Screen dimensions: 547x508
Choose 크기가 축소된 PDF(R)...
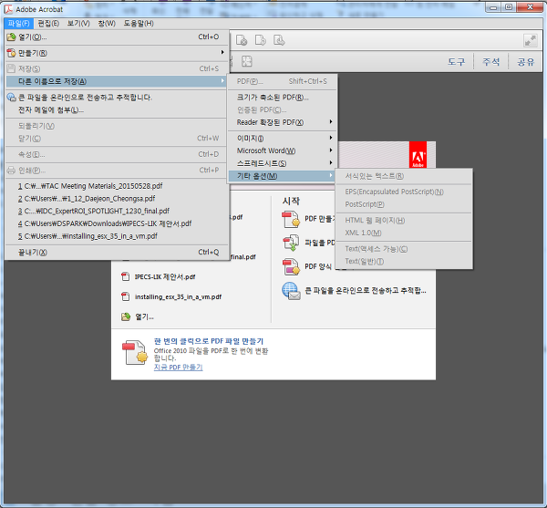pyautogui.click(x=283, y=98)
